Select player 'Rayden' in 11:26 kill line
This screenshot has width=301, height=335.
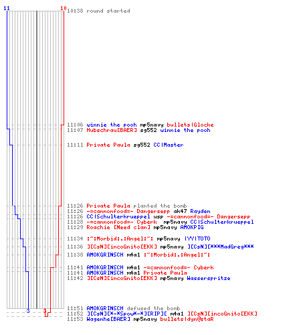coord(200,211)
